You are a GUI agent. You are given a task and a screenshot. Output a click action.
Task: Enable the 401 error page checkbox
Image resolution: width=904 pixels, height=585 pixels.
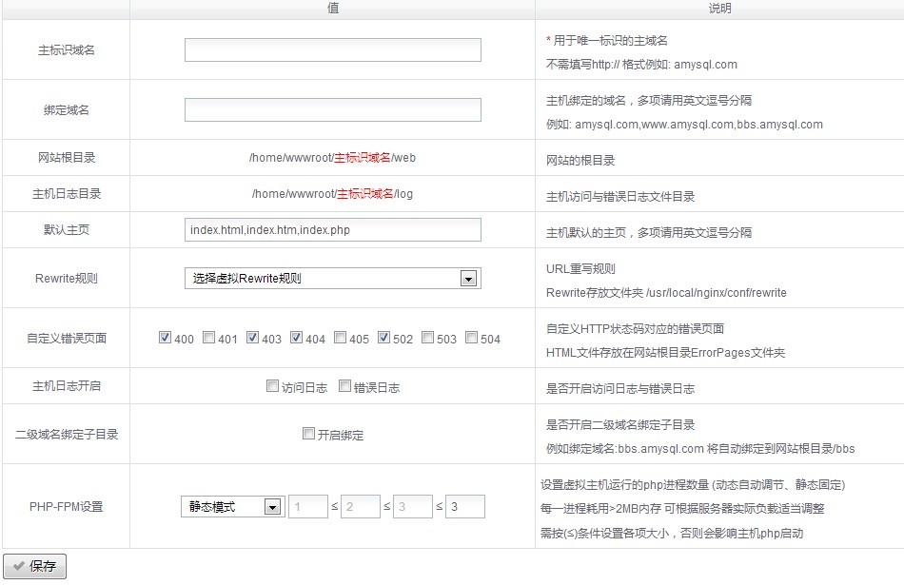click(x=209, y=338)
